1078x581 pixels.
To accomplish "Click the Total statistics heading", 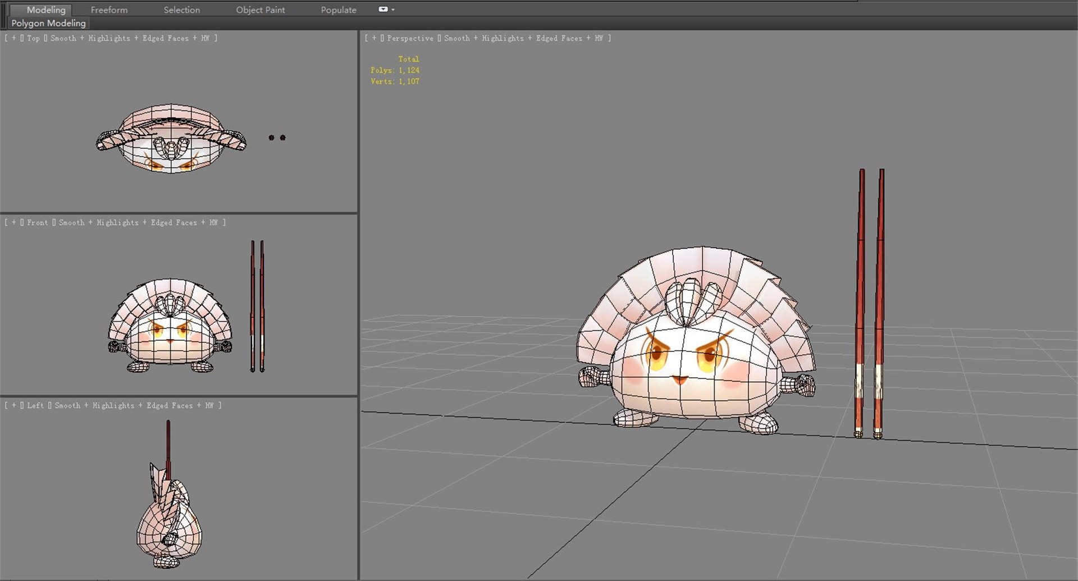I will 409,59.
